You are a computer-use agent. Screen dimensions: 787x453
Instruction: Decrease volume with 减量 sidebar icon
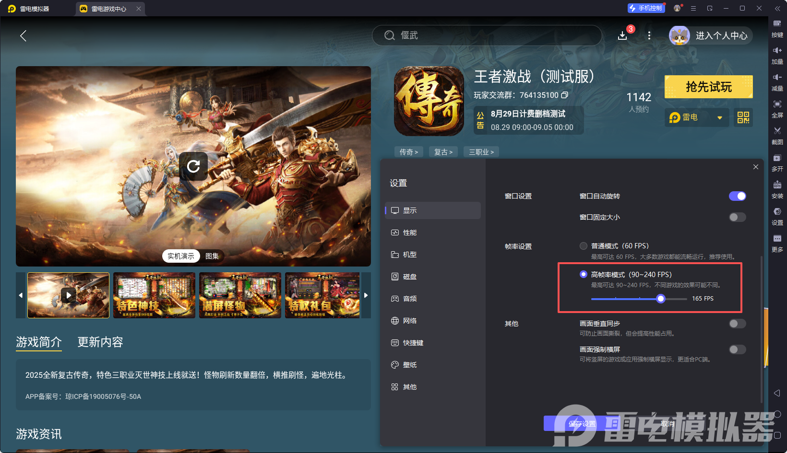[x=777, y=82]
